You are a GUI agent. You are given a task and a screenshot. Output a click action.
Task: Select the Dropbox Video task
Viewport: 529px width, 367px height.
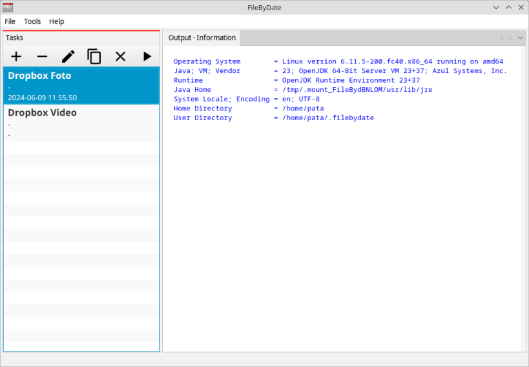coord(81,123)
